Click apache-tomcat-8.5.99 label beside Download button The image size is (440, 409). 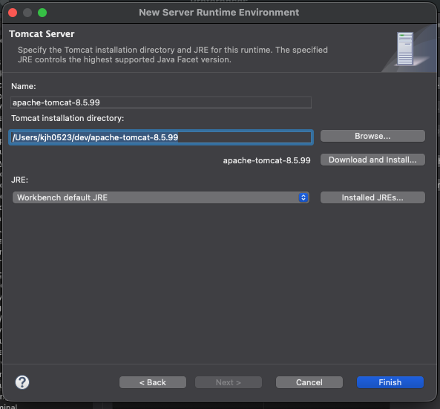click(x=266, y=160)
